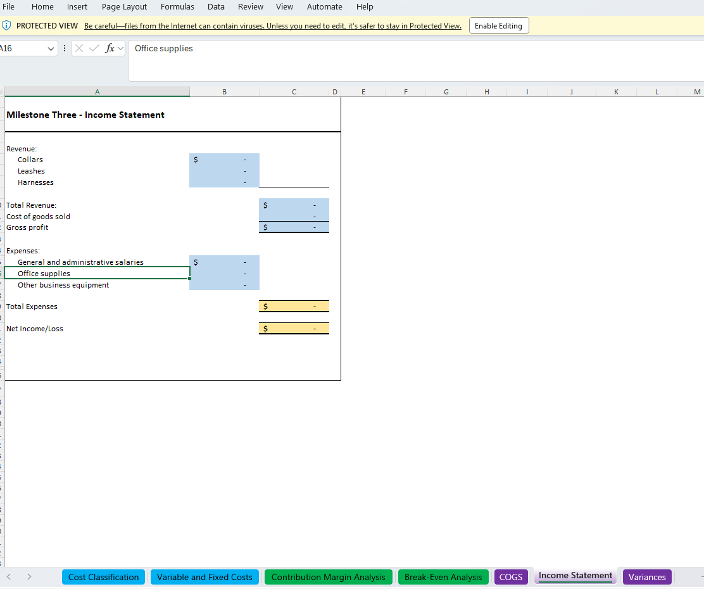Screen dimensions: 704x589
Task: Click the Collars revenue amount cell
Action: [x=225, y=160]
